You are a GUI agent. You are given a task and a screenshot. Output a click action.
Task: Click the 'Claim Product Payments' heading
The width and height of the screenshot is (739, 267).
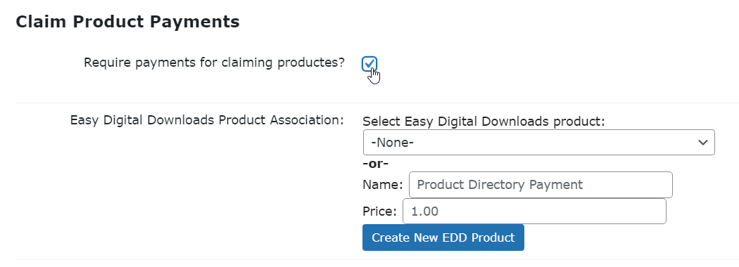pyautogui.click(x=127, y=22)
